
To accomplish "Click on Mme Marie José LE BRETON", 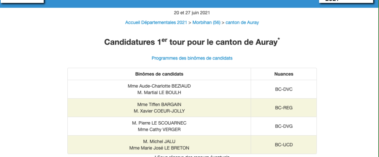I will 159,148.
